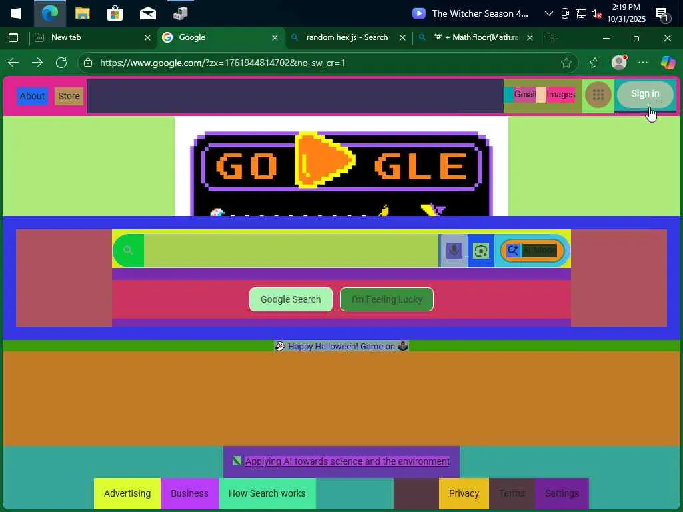
Task: Focus the Google search text field
Action: click(291, 251)
